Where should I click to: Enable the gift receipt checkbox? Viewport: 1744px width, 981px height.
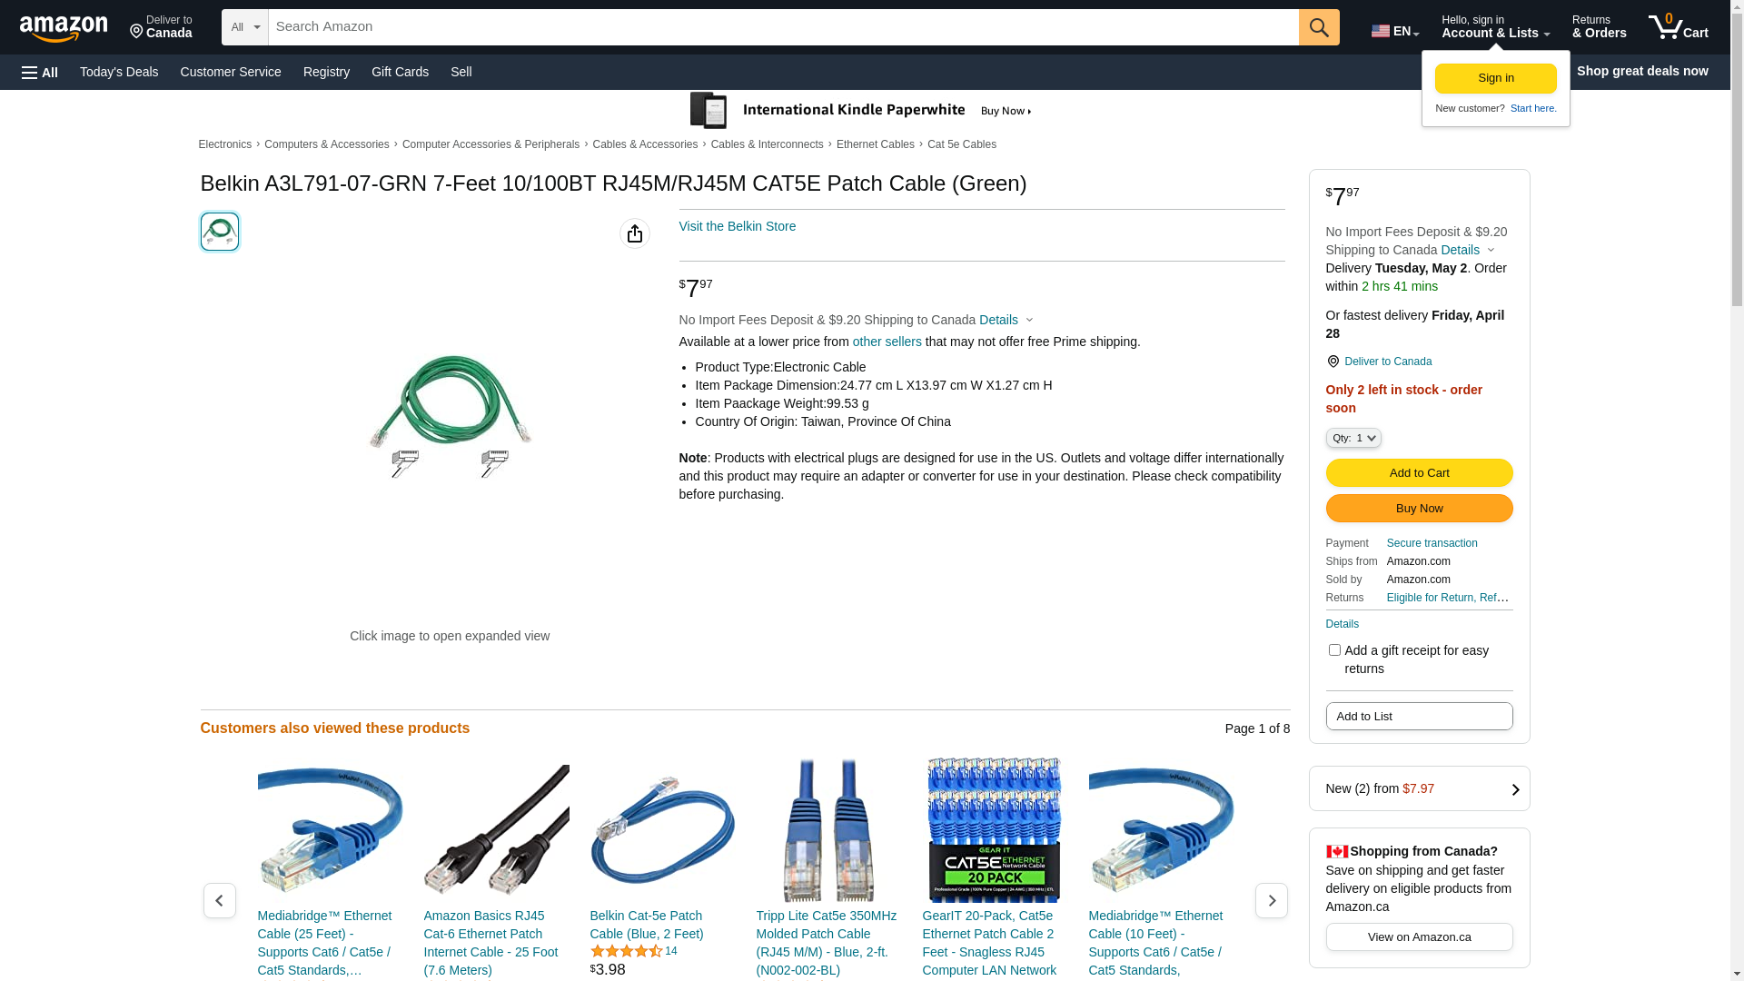pyautogui.click(x=1334, y=650)
